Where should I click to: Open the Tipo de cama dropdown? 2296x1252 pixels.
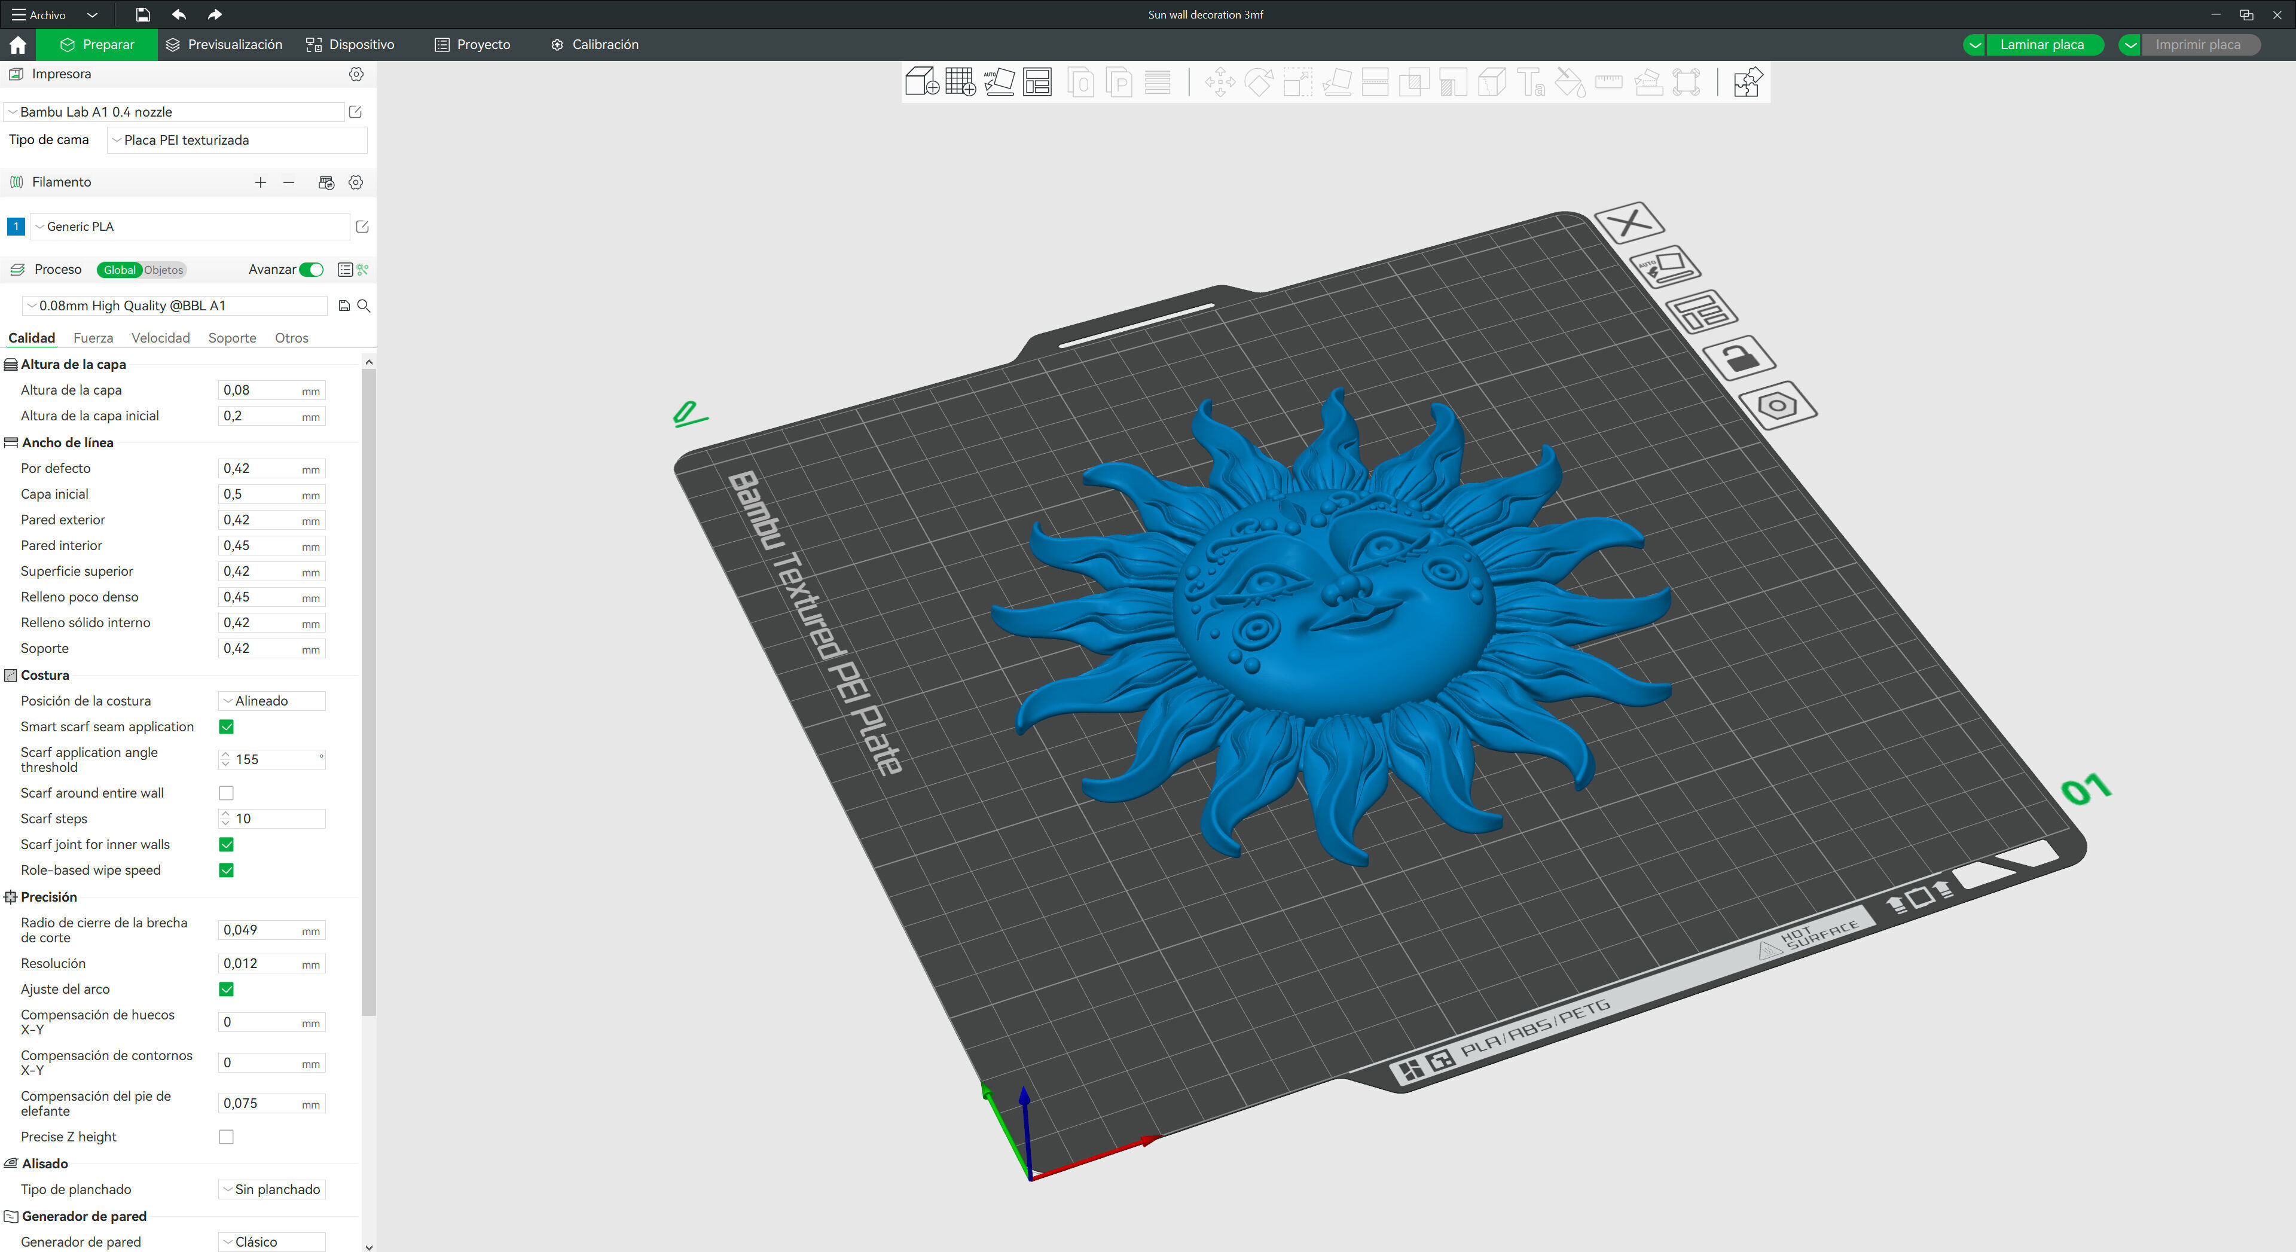coord(237,140)
